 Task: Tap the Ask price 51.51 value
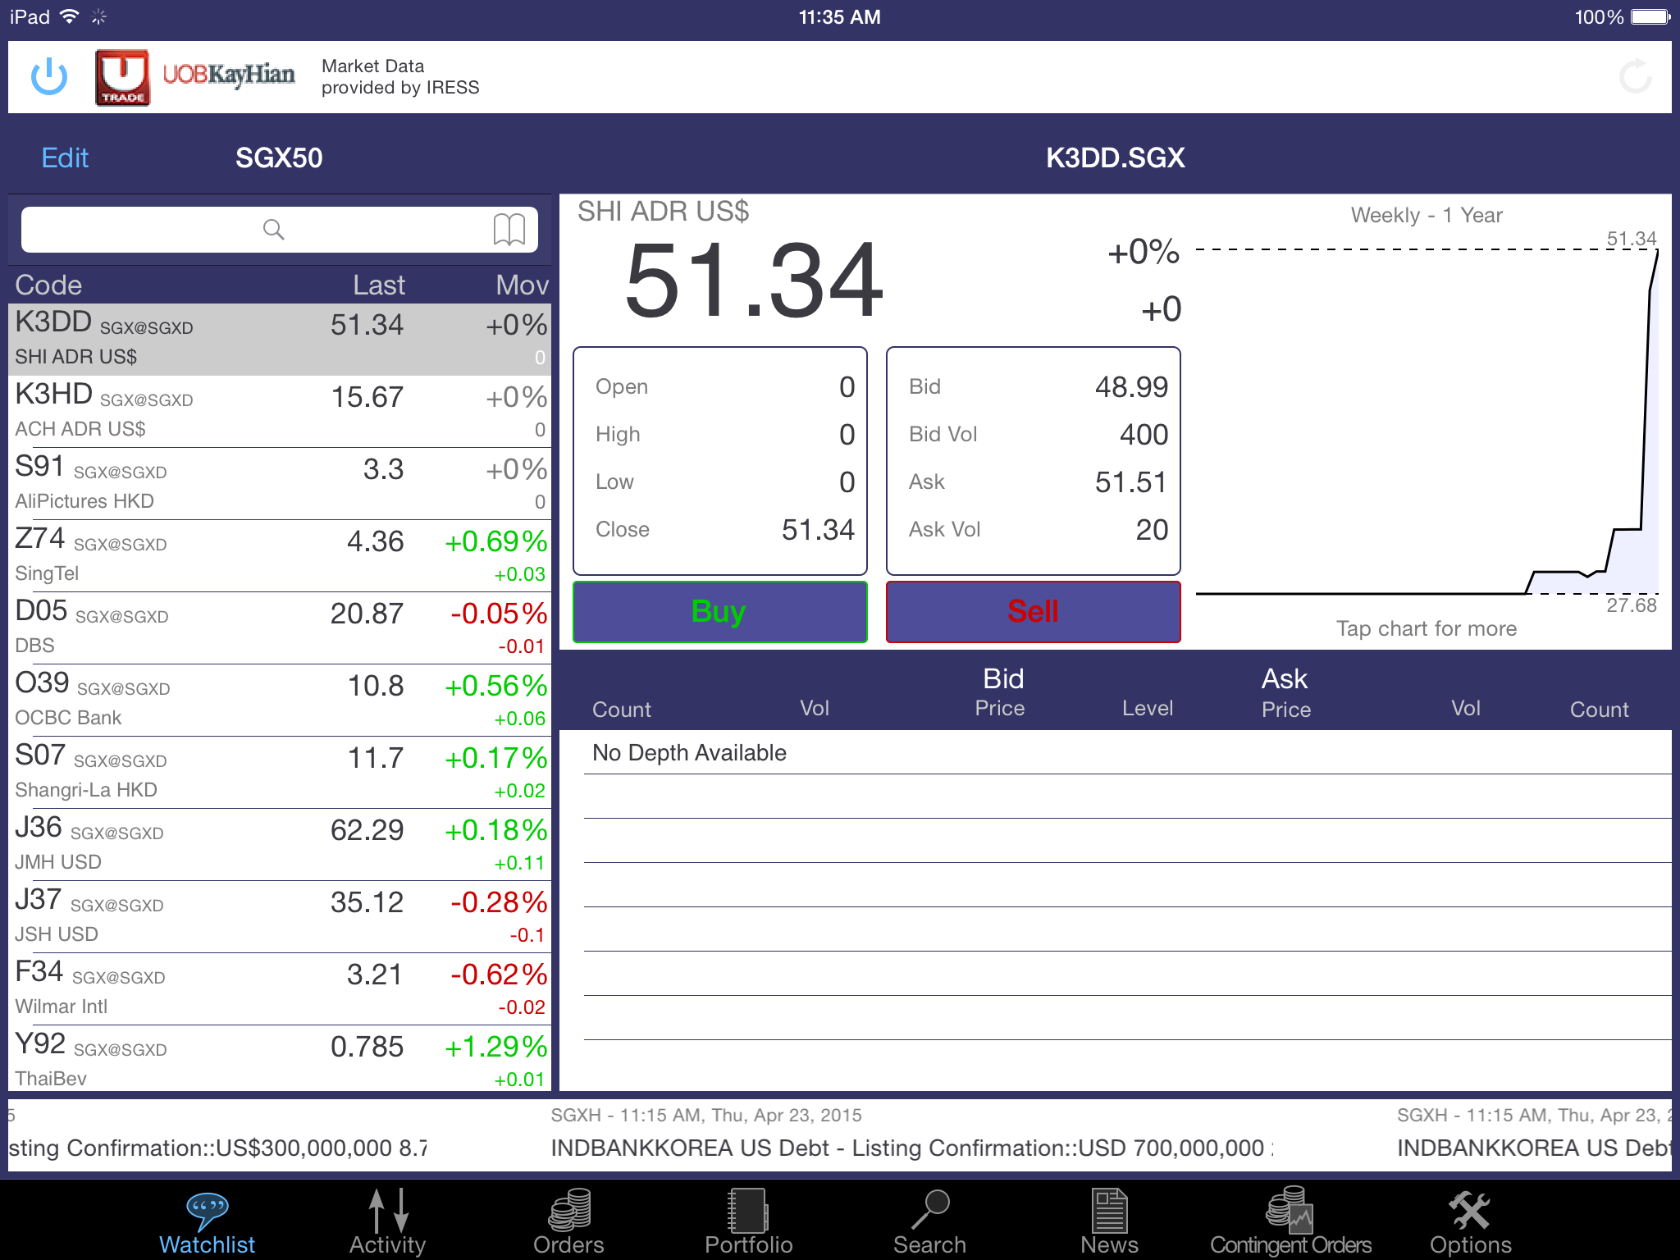pyautogui.click(x=1131, y=482)
